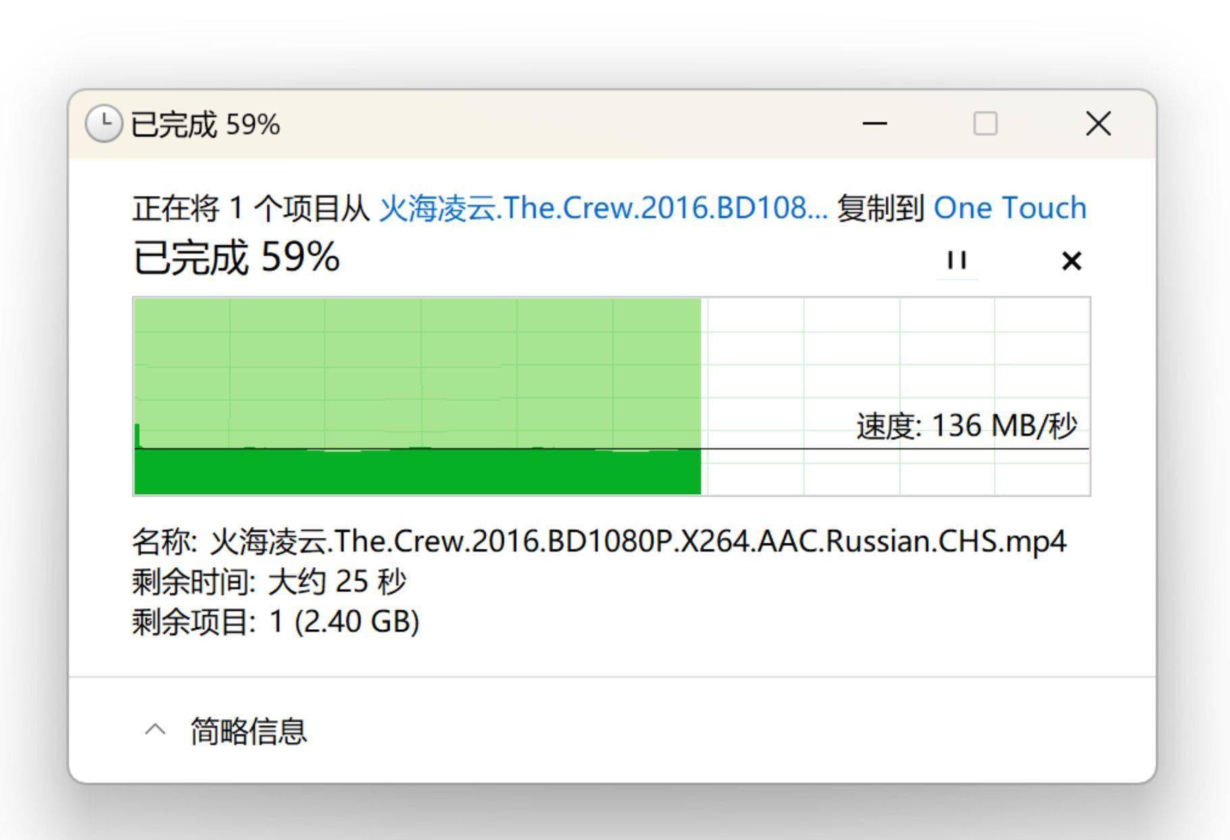This screenshot has height=840, width=1230.
Task: Pause the file copy operation
Action: tap(957, 260)
